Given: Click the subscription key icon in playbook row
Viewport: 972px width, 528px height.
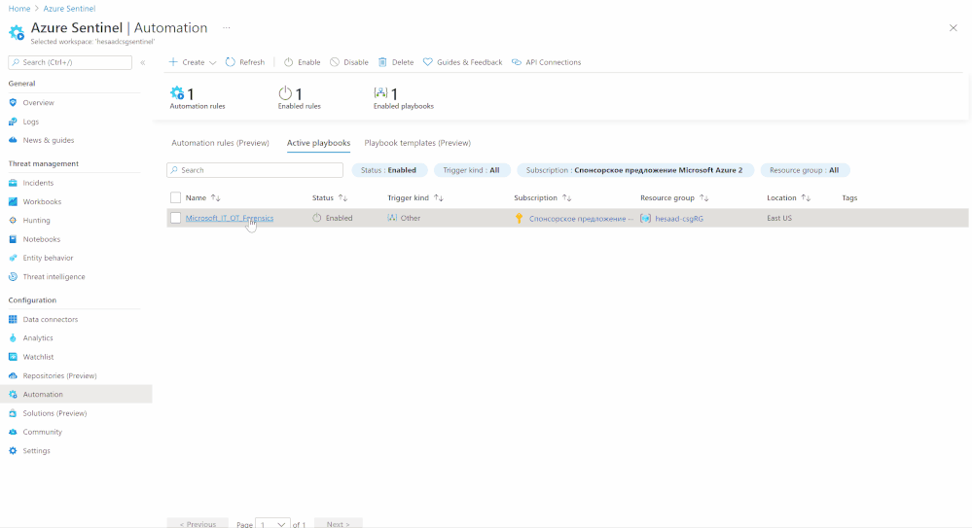Looking at the screenshot, I should coord(520,218).
